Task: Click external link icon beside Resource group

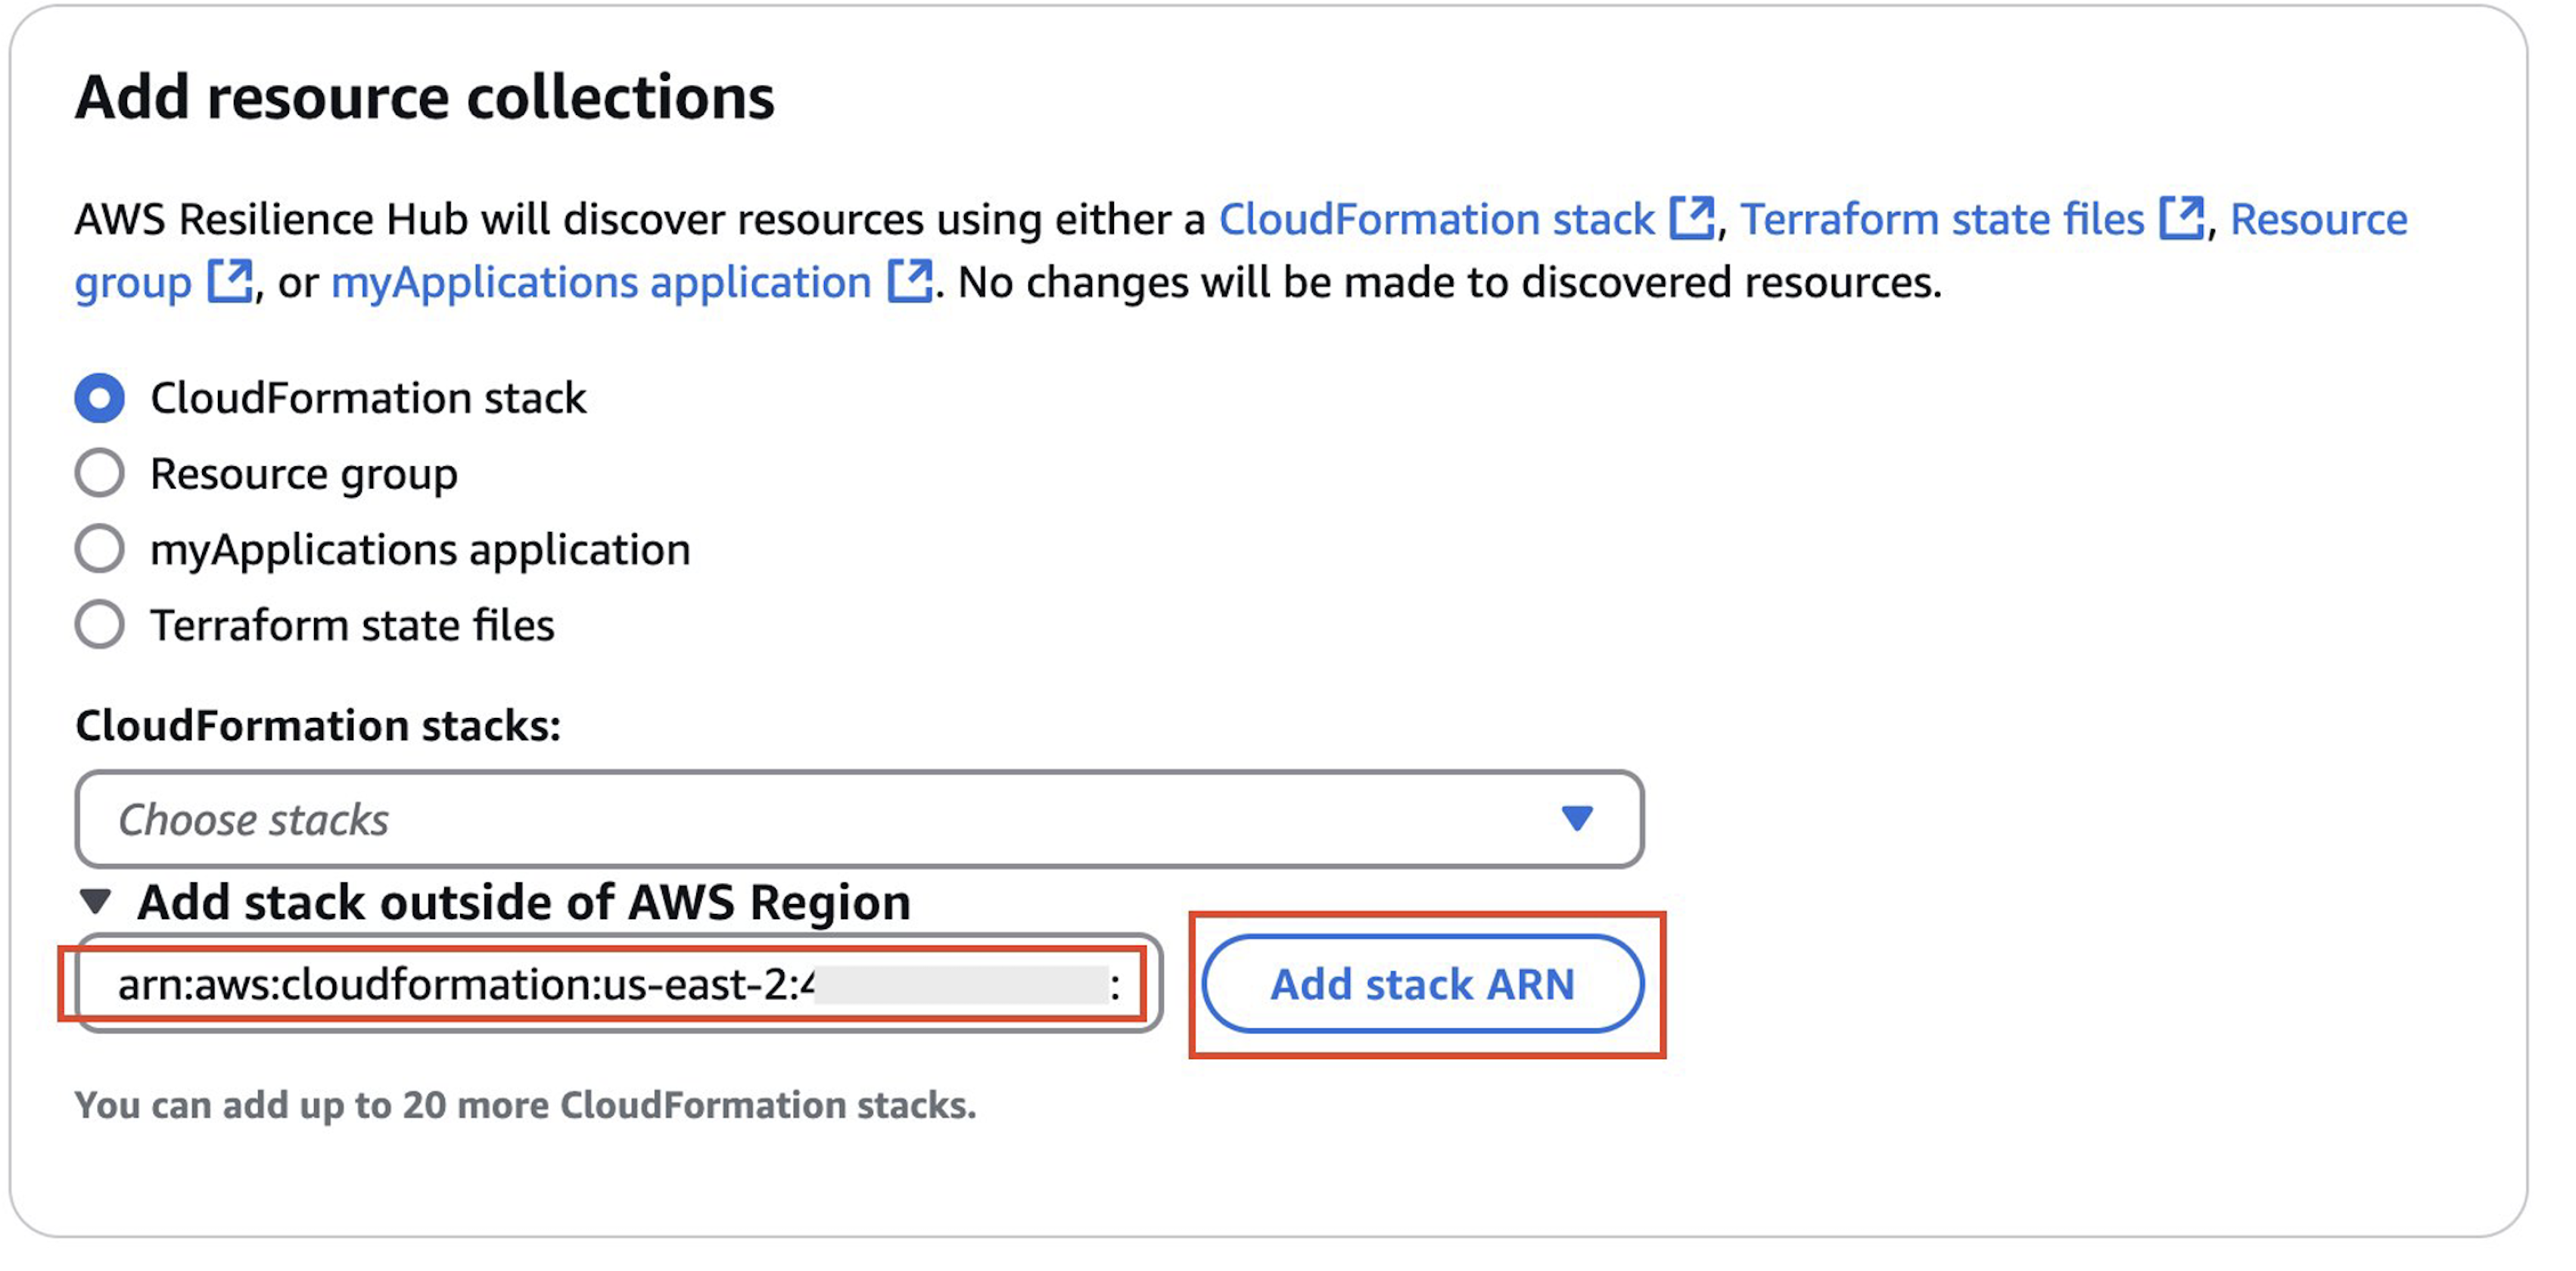Action: [x=232, y=283]
